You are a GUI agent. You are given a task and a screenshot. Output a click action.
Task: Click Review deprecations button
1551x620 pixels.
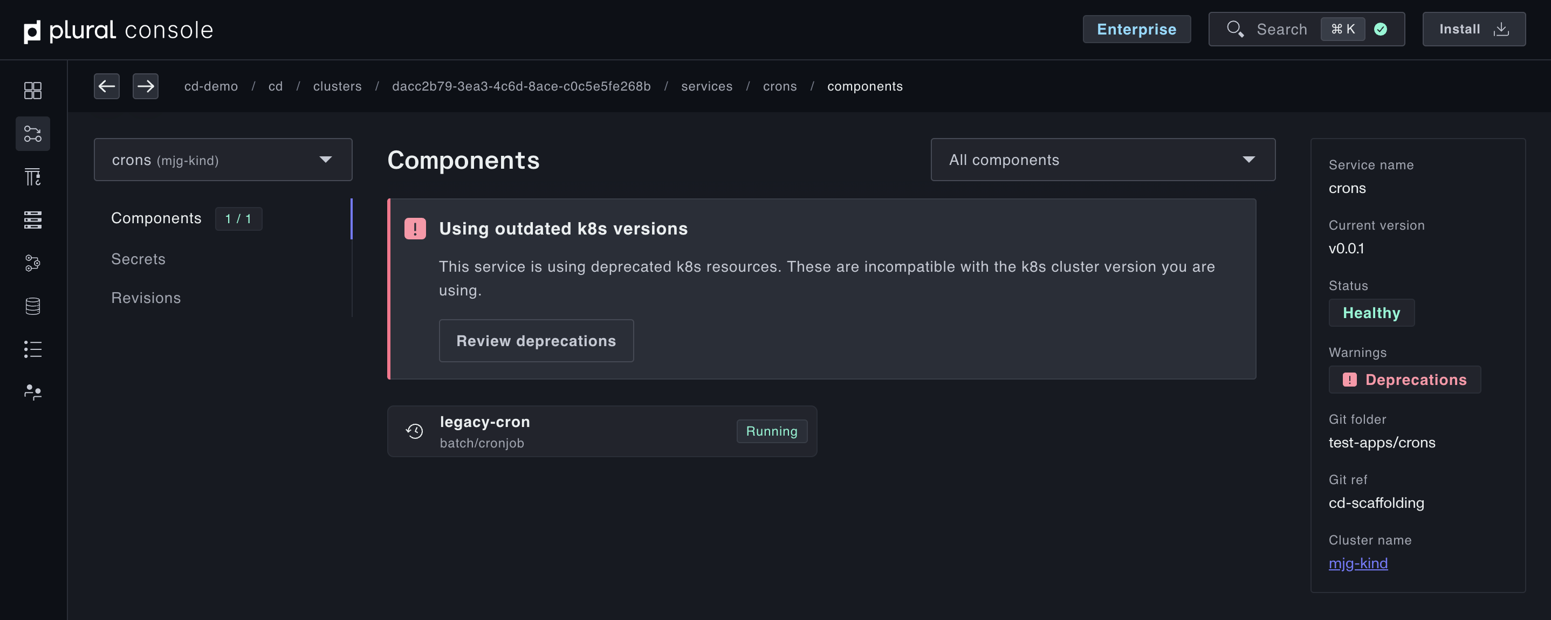(536, 341)
